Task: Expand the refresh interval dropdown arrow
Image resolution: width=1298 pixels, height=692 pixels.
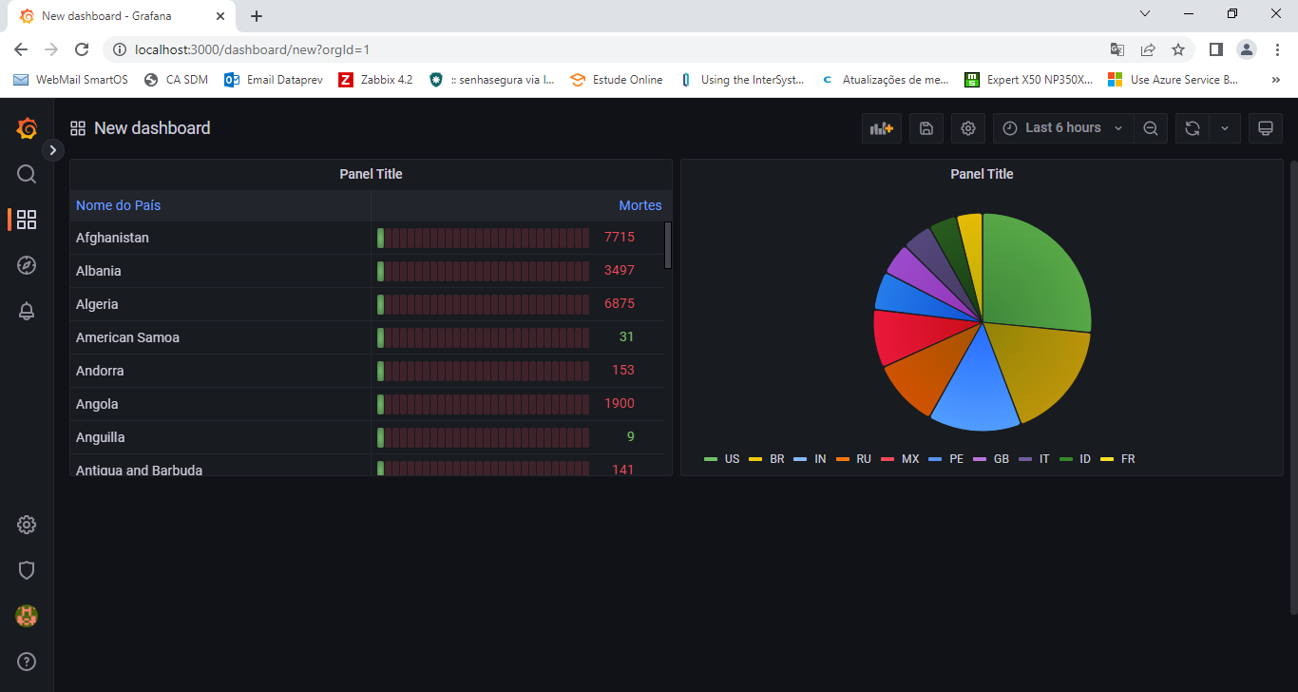Action: pos(1225,128)
